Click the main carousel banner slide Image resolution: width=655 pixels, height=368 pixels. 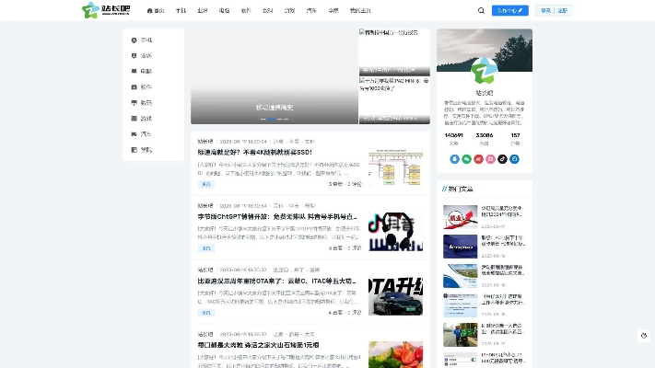(x=275, y=76)
